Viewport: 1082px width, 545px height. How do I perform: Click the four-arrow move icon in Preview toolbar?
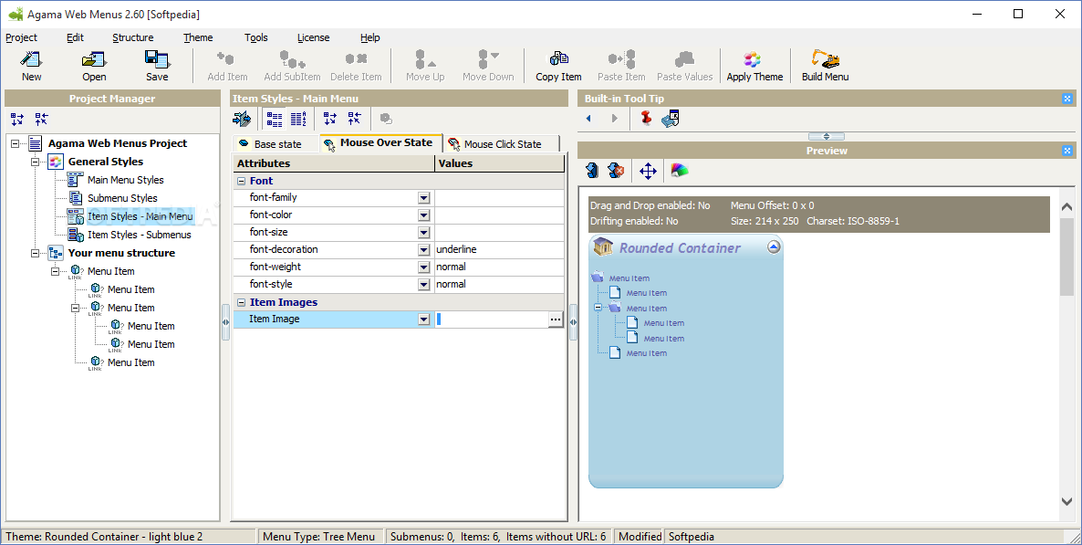tap(648, 171)
